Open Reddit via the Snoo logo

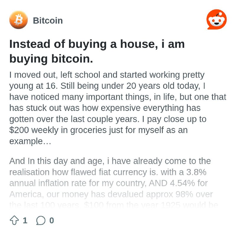point(217,19)
